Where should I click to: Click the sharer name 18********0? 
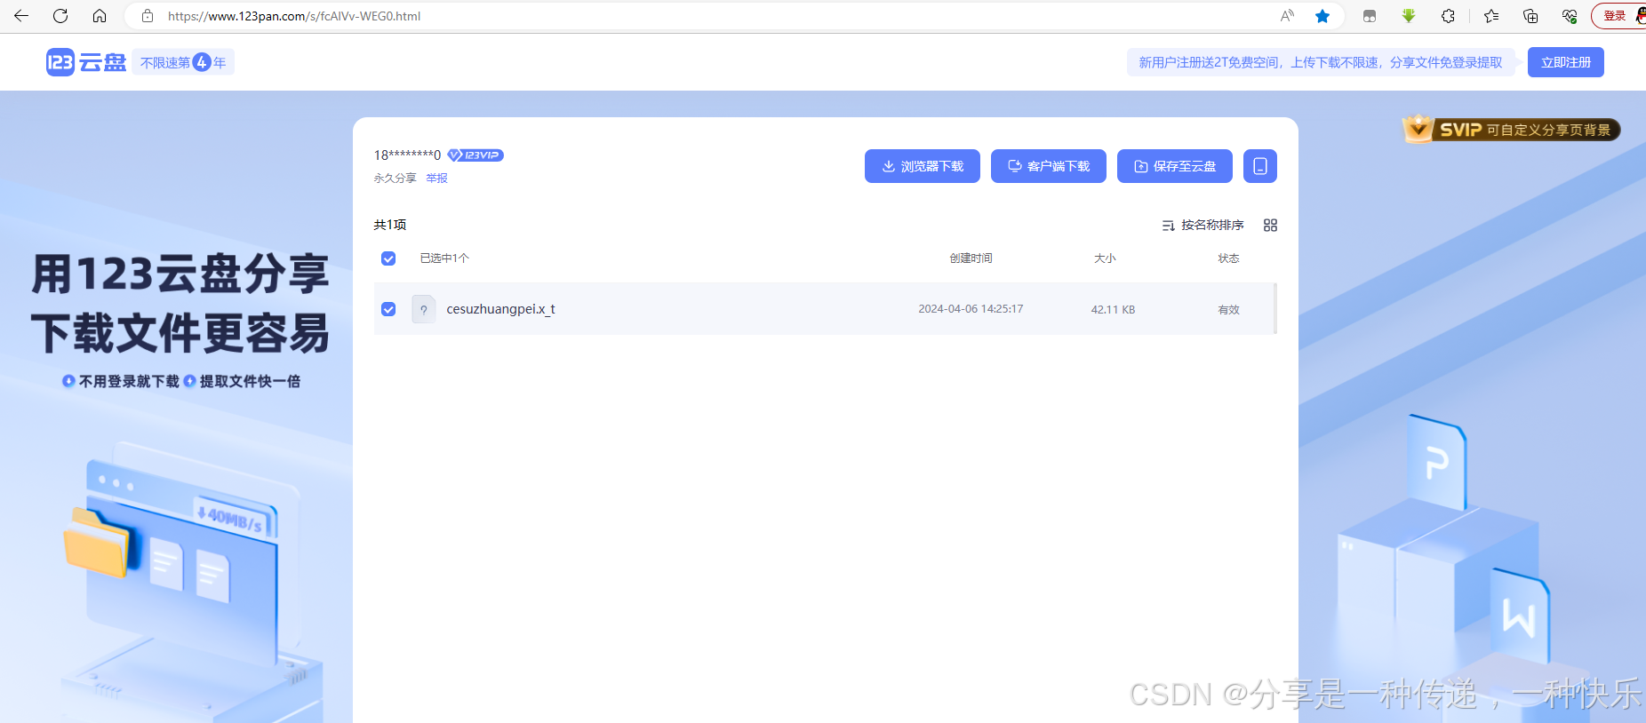click(407, 155)
